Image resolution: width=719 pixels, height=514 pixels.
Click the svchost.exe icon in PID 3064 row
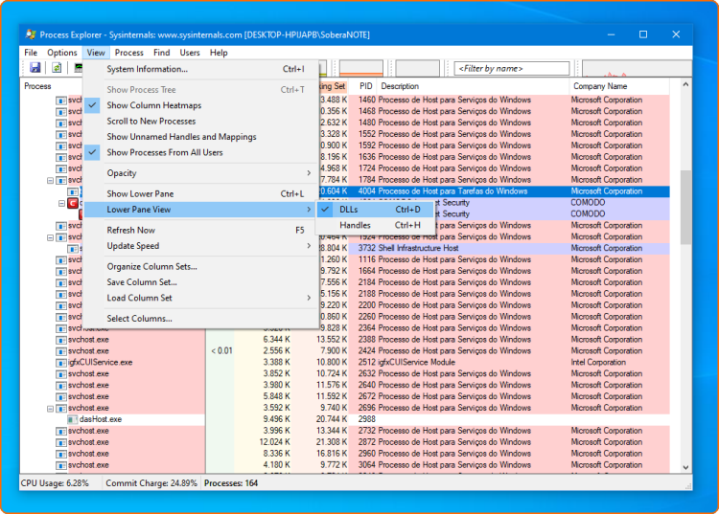point(61,465)
